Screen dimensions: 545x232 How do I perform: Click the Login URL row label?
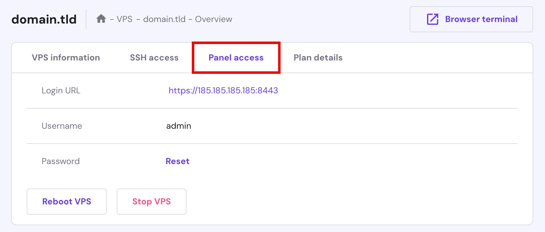point(61,90)
